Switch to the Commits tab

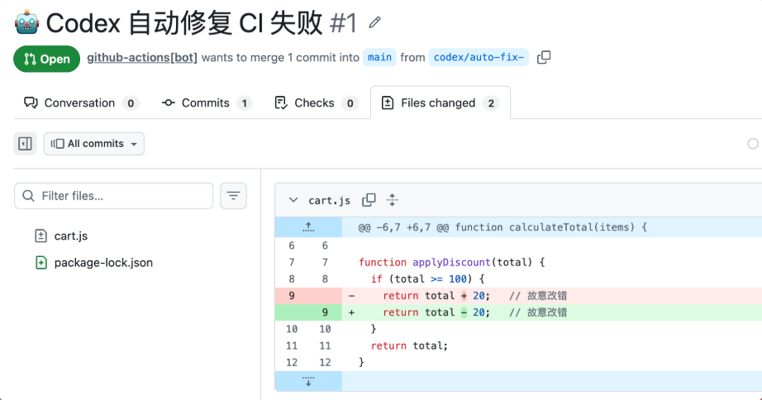pyautogui.click(x=207, y=103)
